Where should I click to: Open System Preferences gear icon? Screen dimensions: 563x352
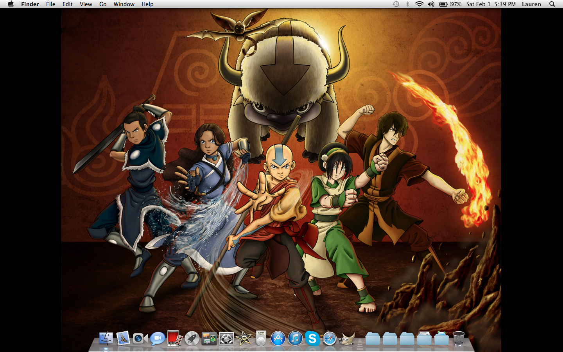(226, 338)
